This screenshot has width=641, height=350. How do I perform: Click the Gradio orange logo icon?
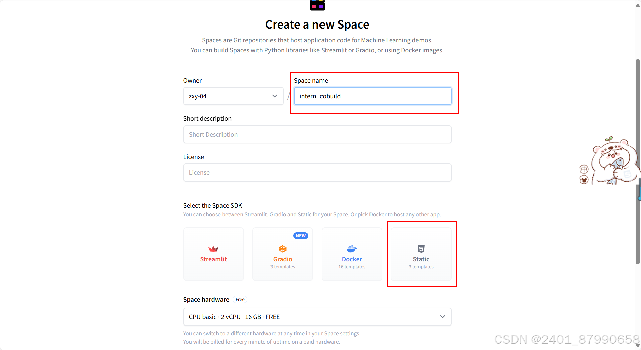[283, 249]
